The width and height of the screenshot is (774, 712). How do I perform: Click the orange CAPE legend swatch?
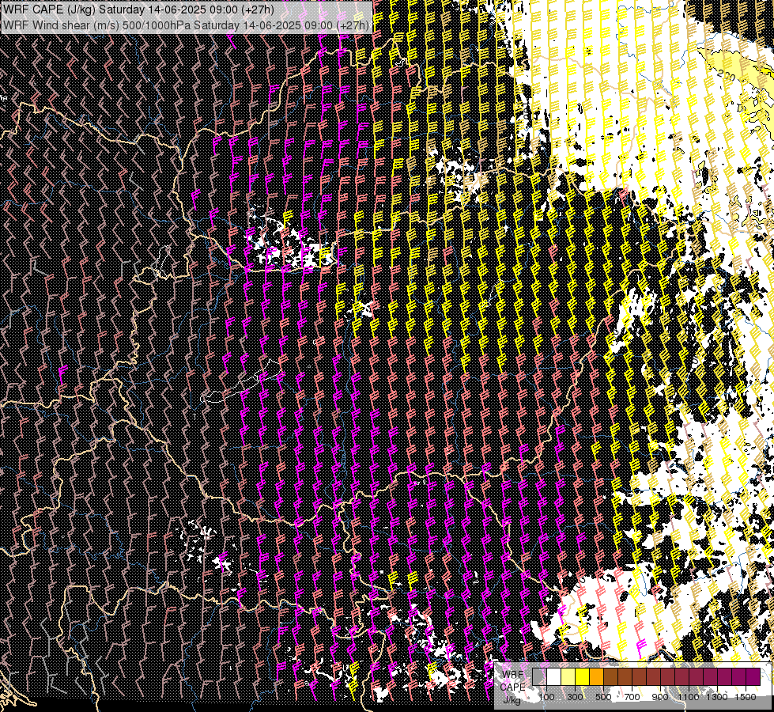pyautogui.click(x=596, y=676)
